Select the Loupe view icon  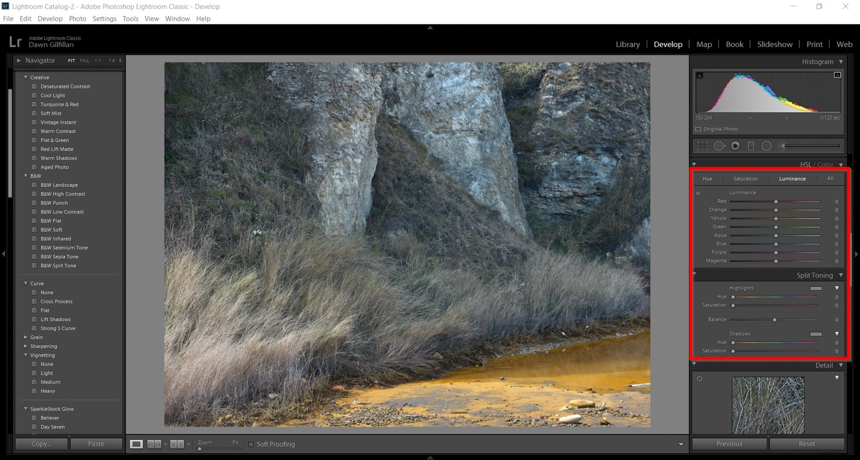(136, 444)
